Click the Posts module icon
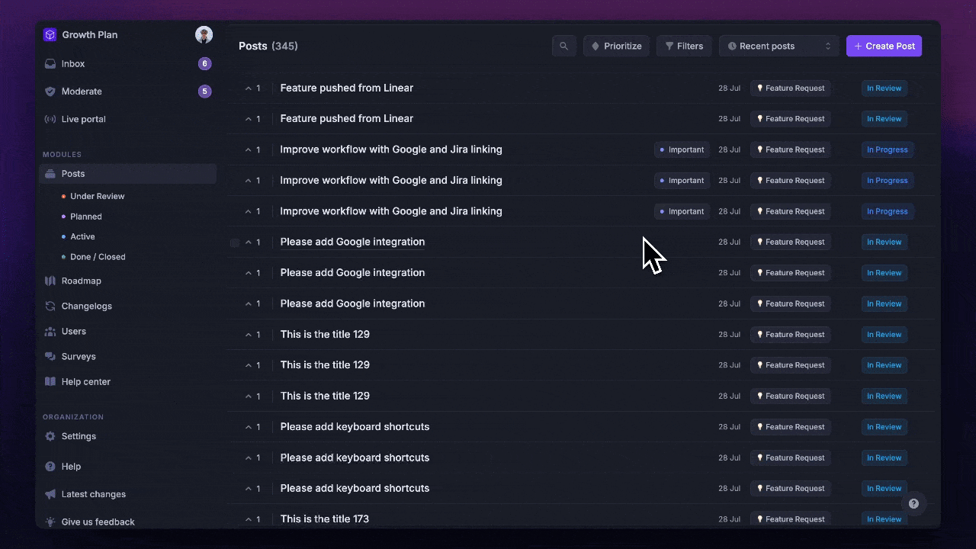 click(50, 174)
